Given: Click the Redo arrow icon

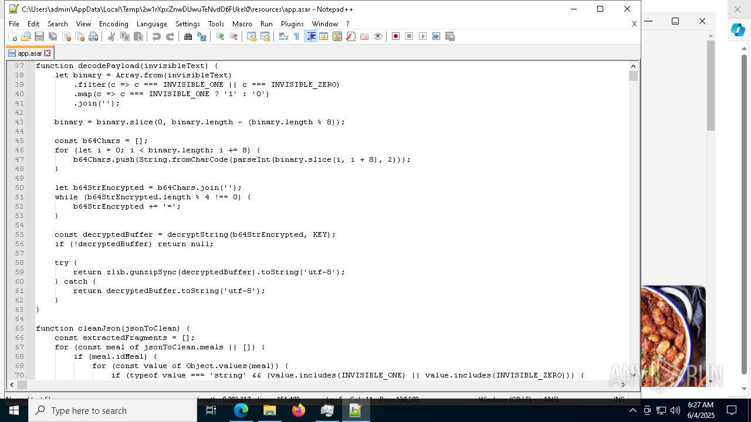Looking at the screenshot, I should pos(170,36).
